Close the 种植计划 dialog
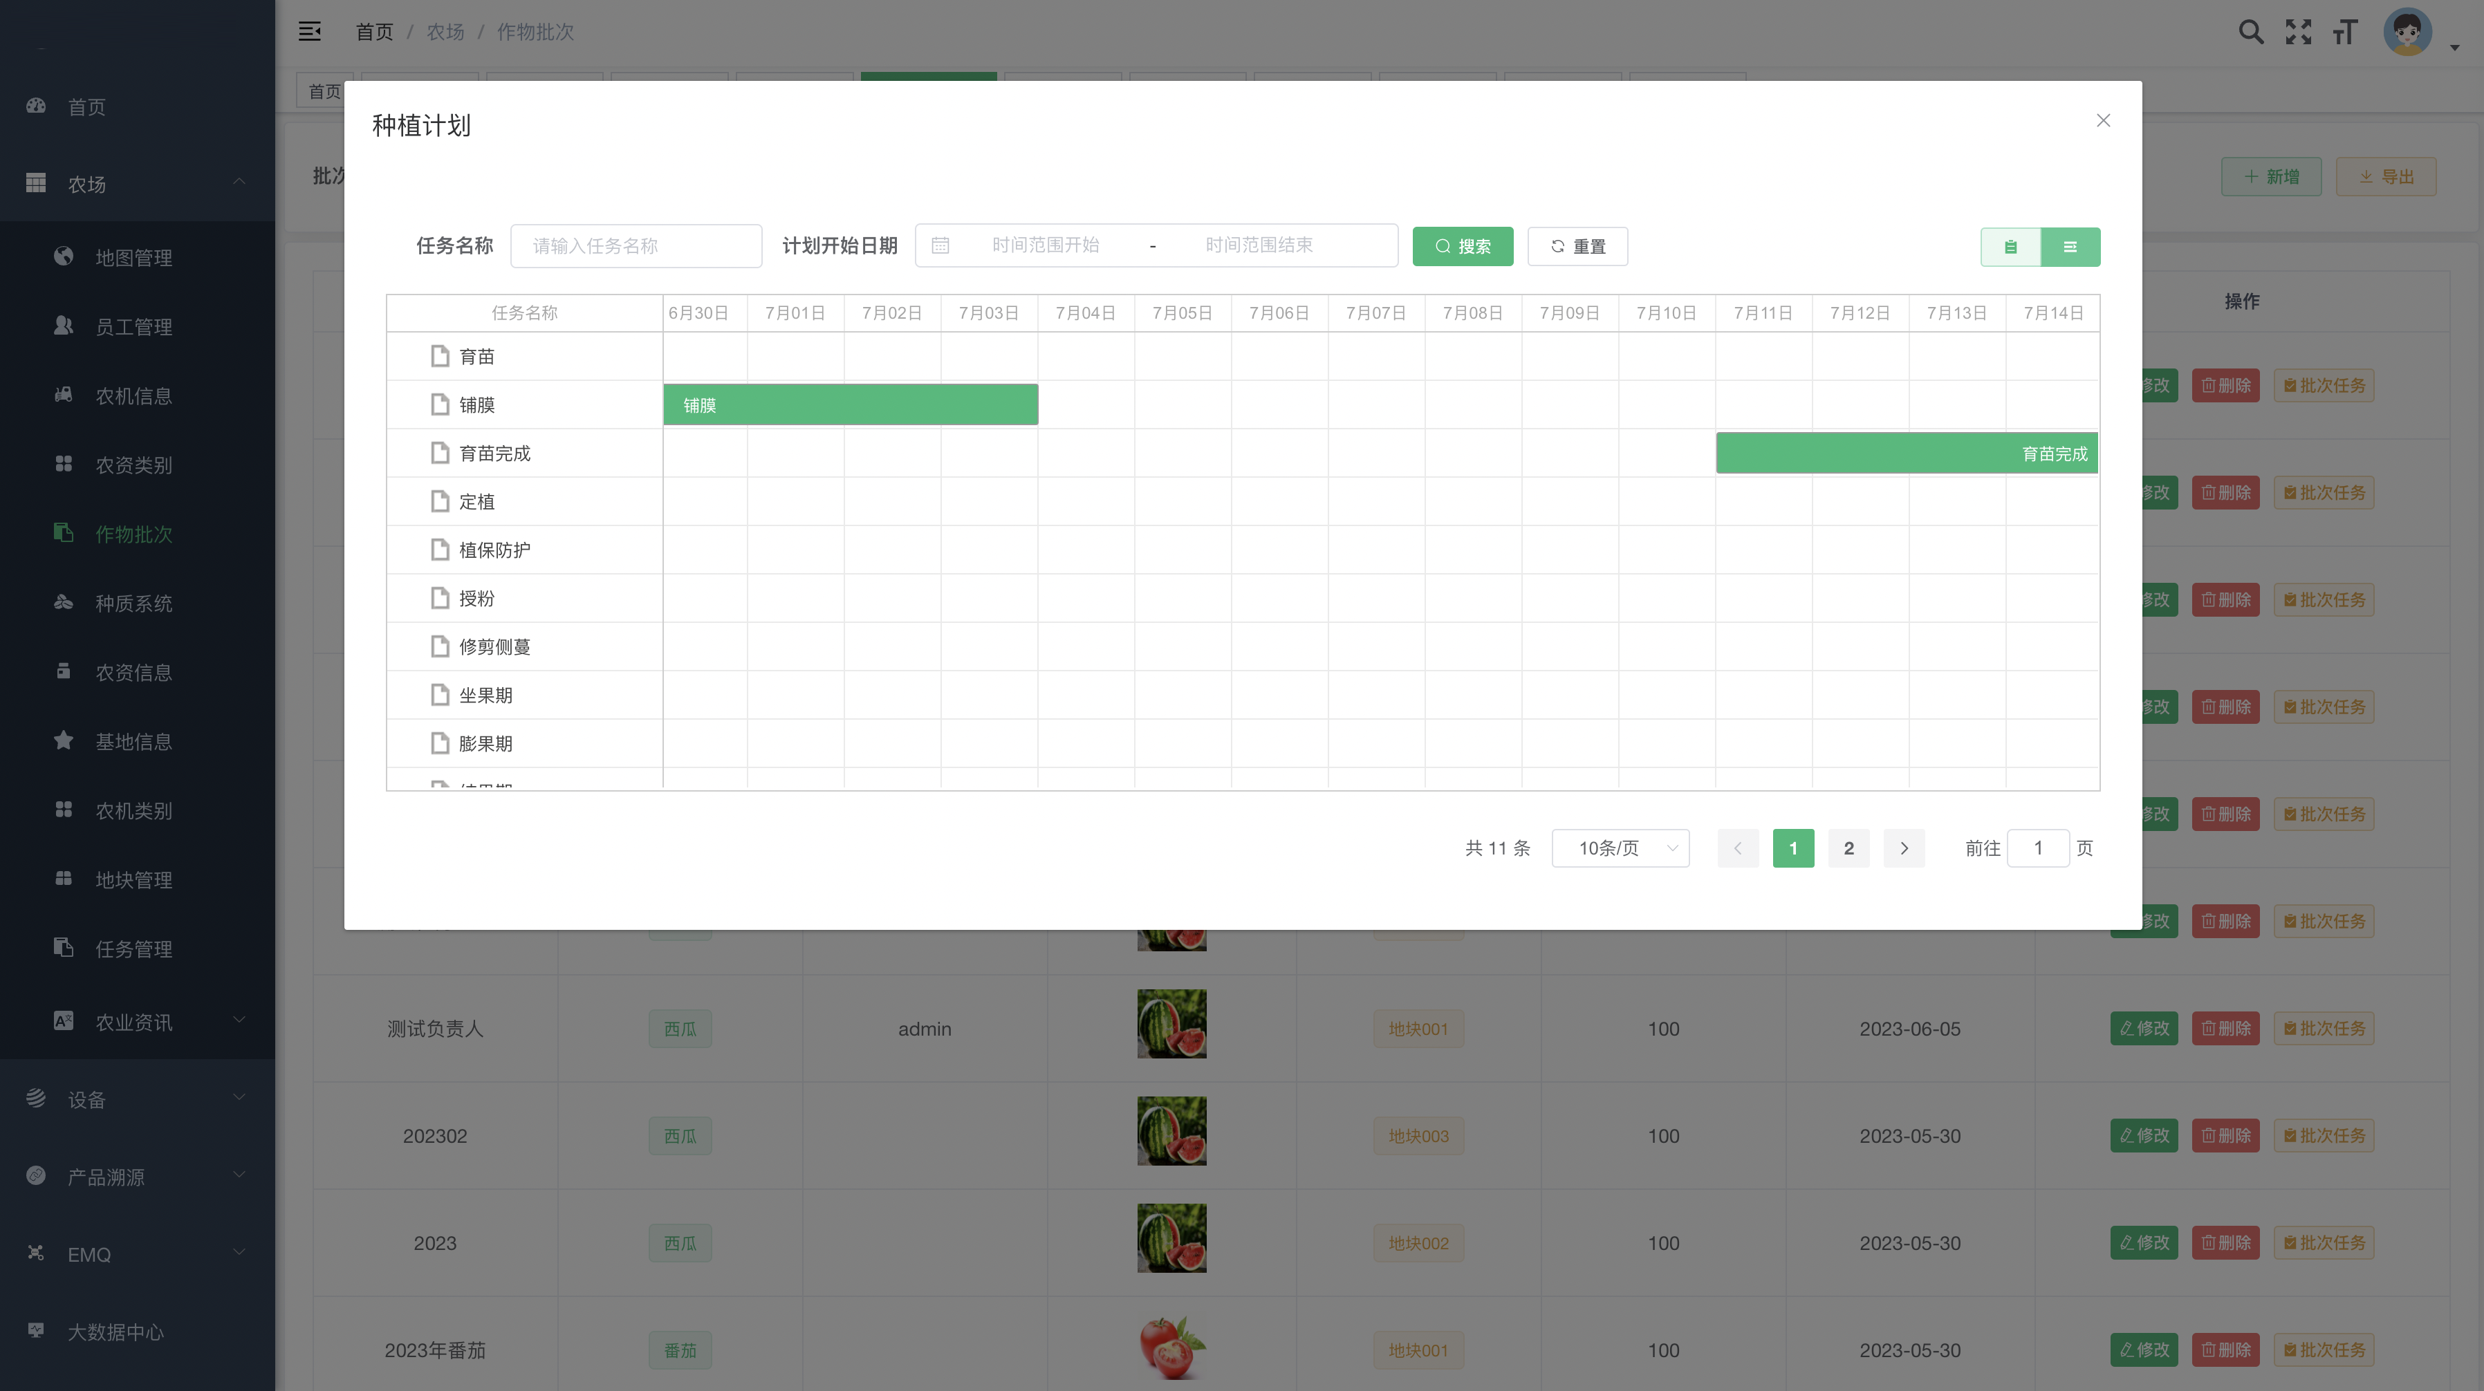This screenshot has height=1391, width=2484. [2103, 120]
